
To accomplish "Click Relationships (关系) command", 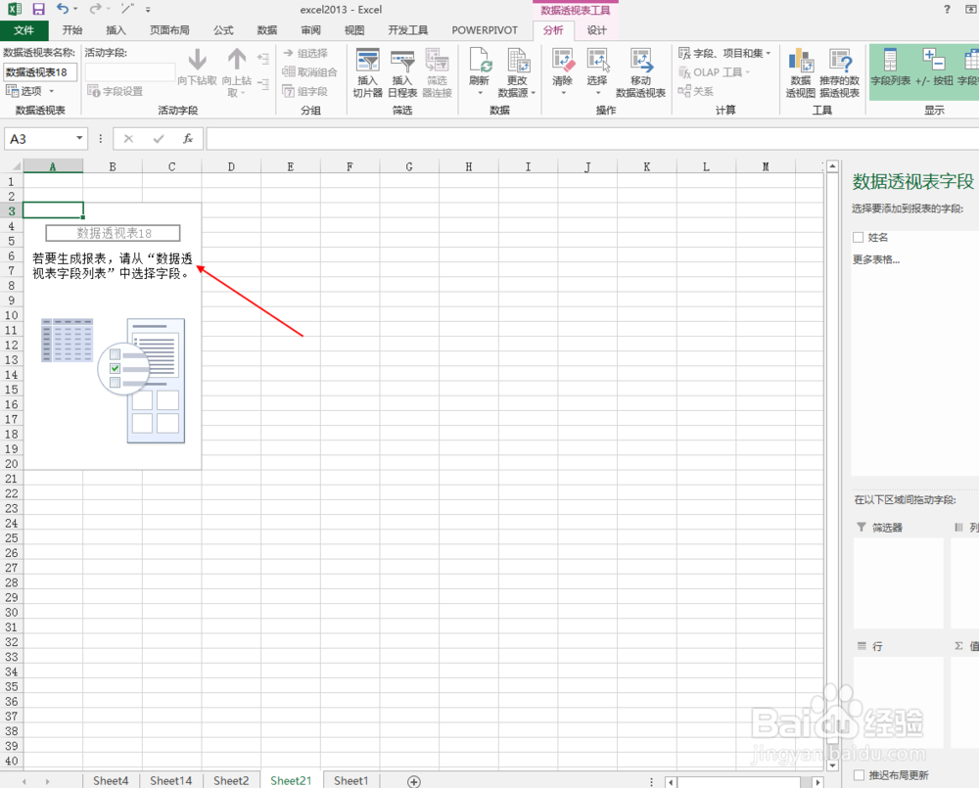I will tap(696, 91).
